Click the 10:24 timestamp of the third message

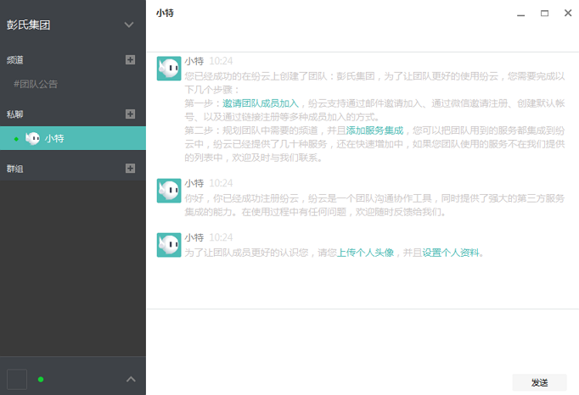coord(221,237)
